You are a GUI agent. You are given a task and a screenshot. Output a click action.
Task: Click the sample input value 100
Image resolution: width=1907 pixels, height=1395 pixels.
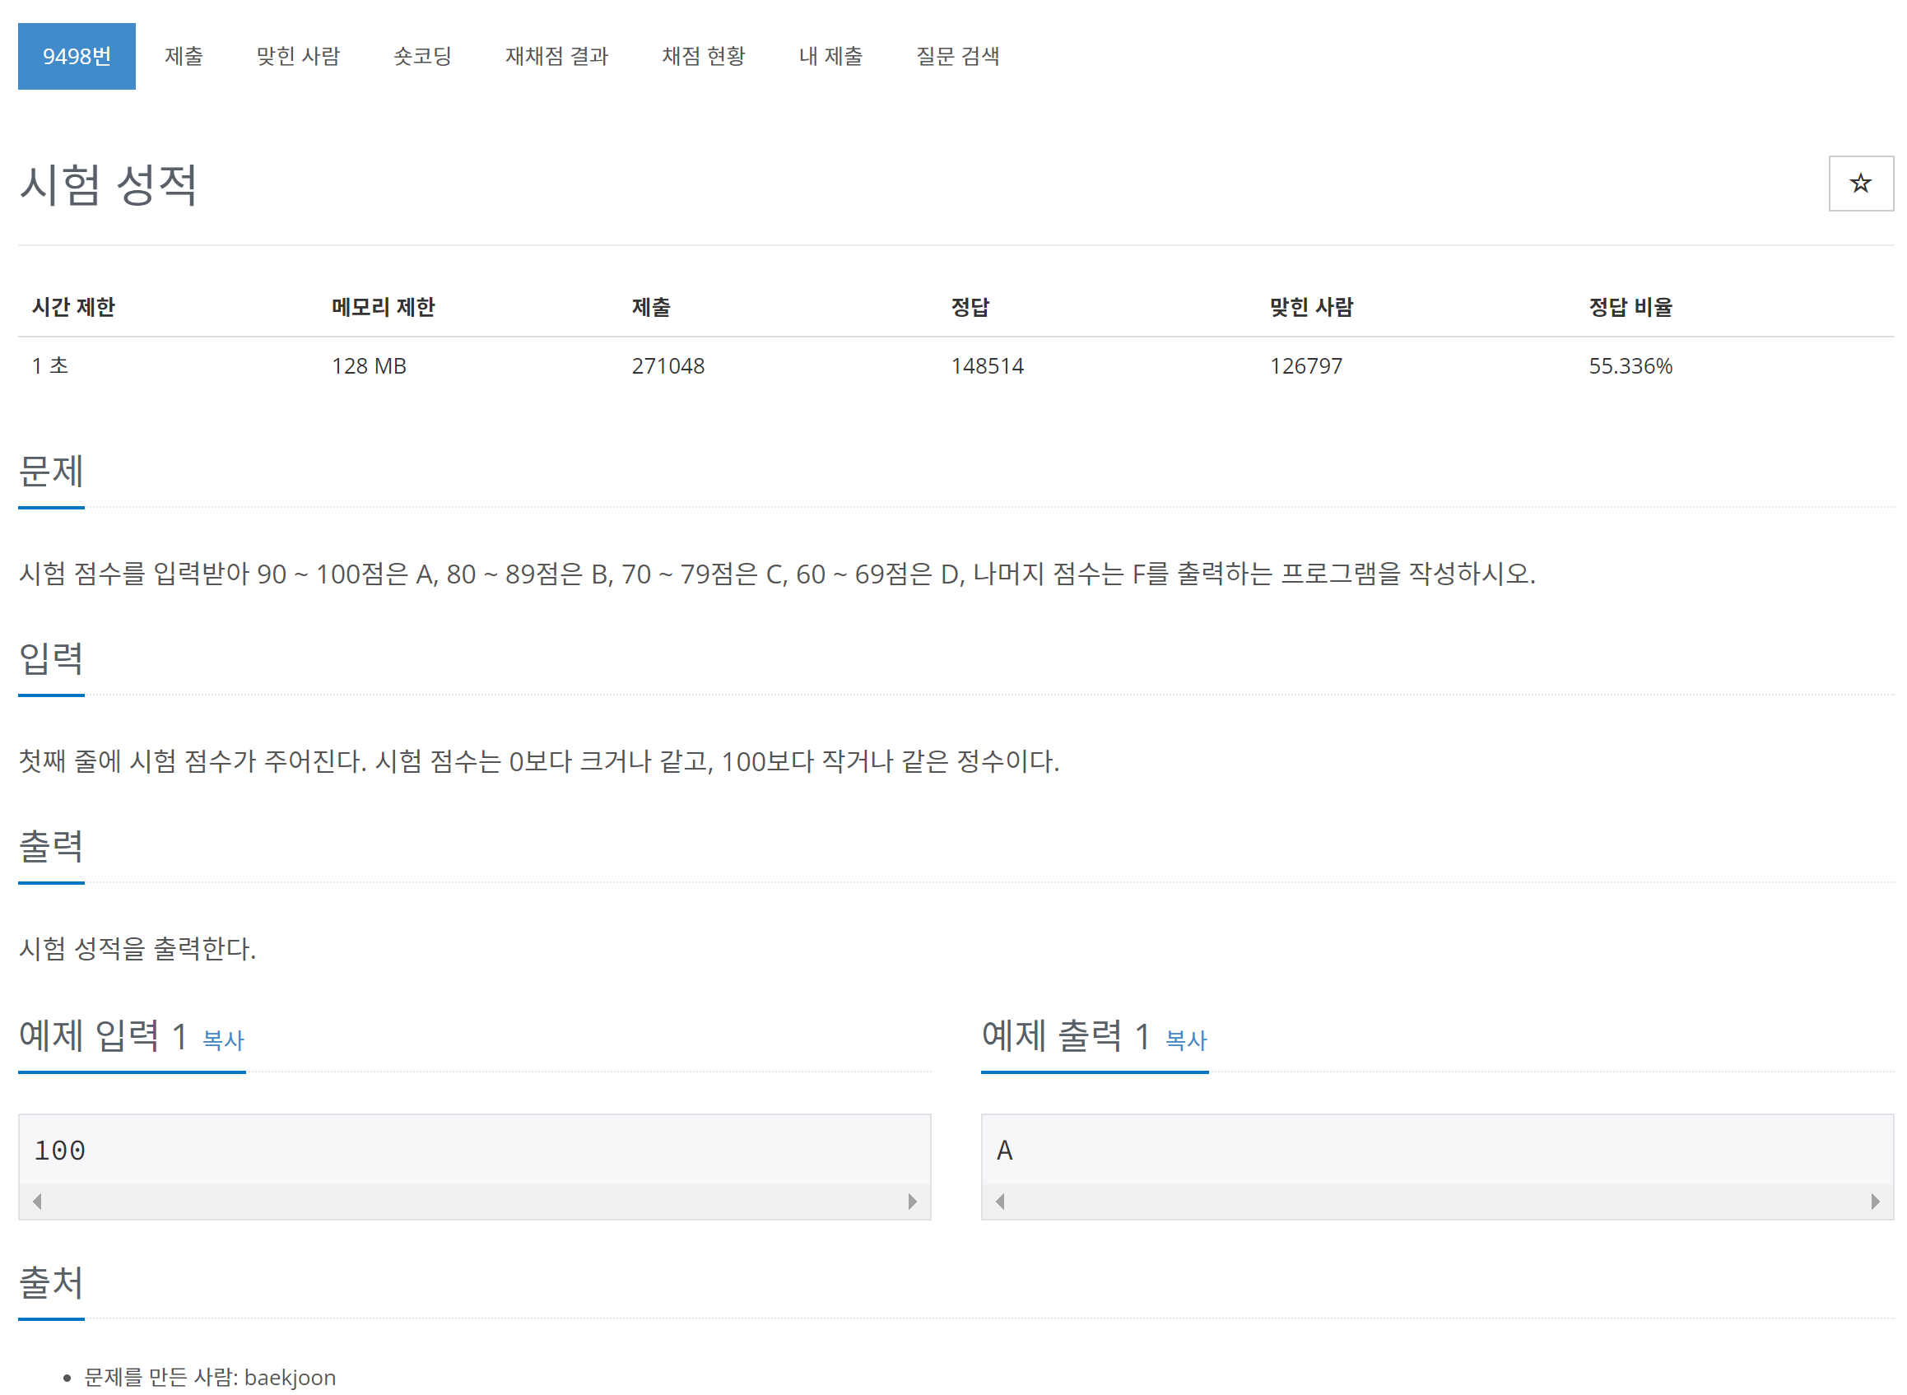[x=60, y=1150]
